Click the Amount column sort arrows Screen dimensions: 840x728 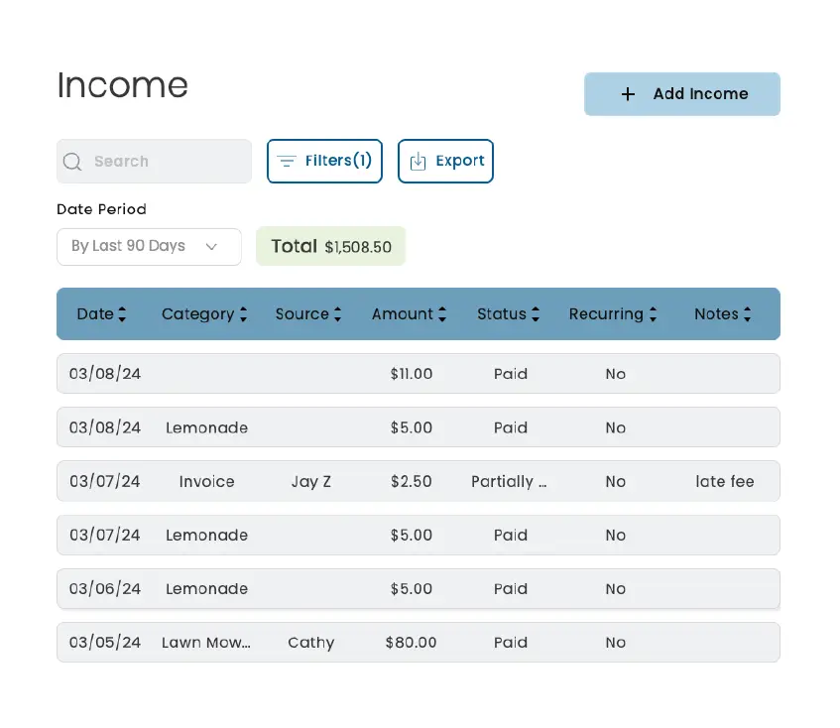pyautogui.click(x=441, y=314)
